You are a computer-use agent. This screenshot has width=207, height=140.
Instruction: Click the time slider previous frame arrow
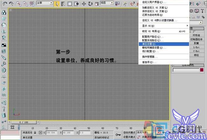pyautogui.click(x=10, y=122)
